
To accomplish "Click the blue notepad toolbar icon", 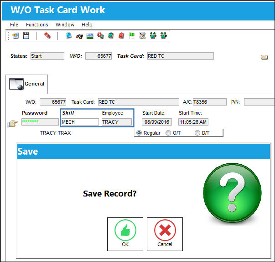I will (69, 35).
